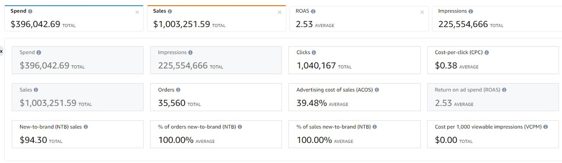Image resolution: width=562 pixels, height=163 pixels.
Task: Click $1,003,251.59 in top Sales tile
Action: [x=182, y=24]
